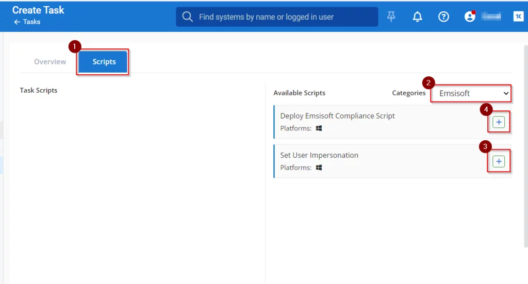Click the user account avatar icon

tap(469, 17)
